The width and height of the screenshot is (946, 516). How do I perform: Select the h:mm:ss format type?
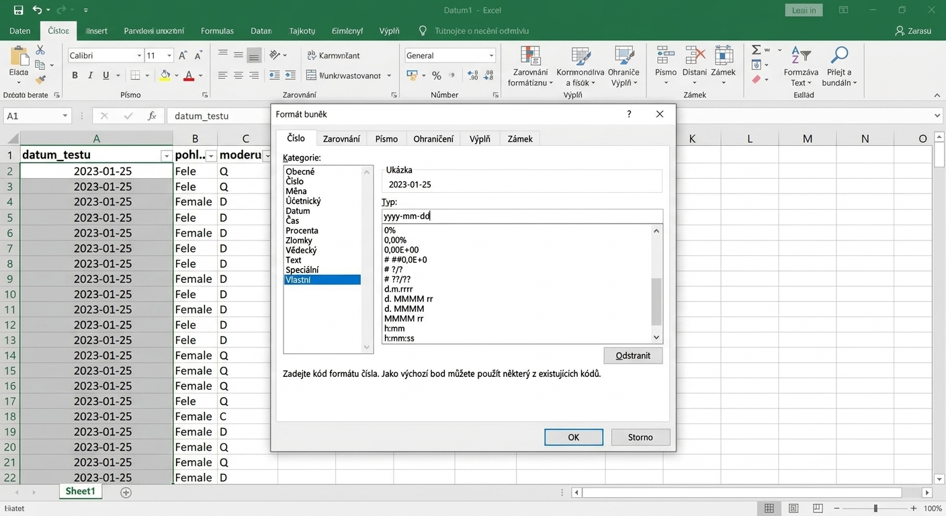399,338
